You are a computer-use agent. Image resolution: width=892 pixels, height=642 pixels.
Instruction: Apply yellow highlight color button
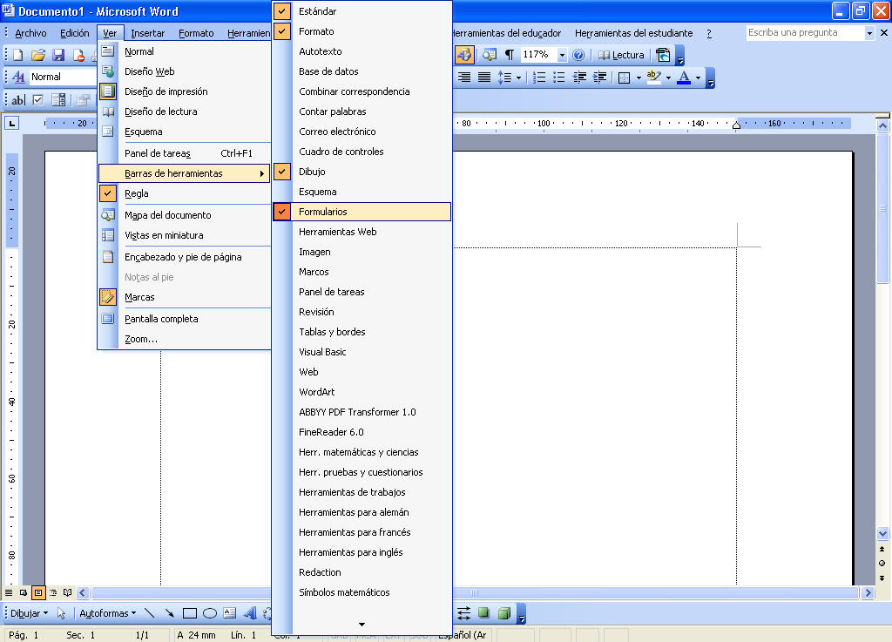(654, 78)
